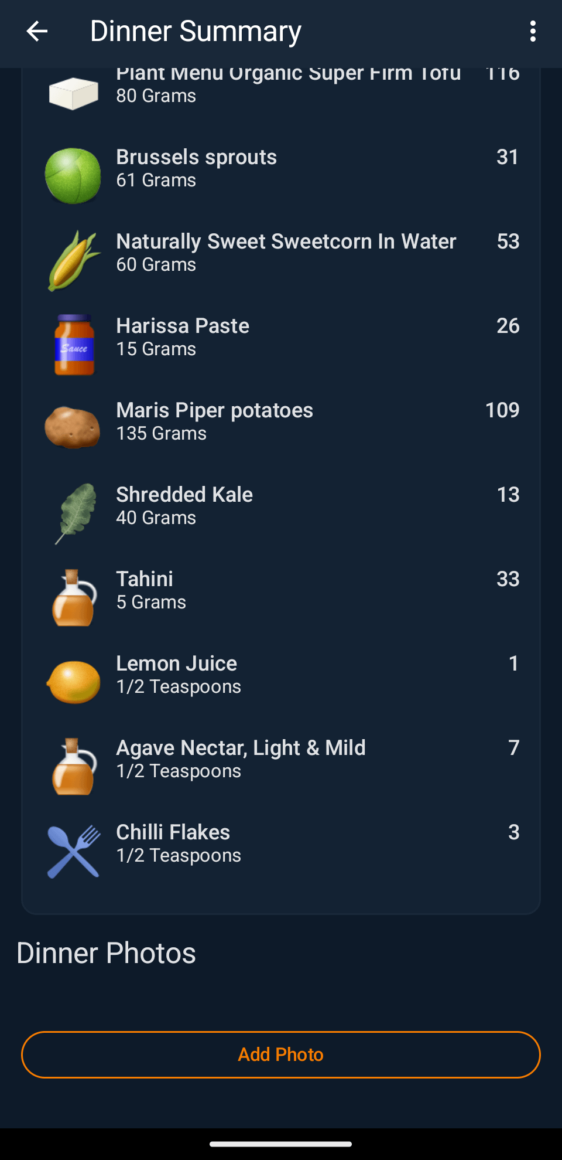Screen dimensions: 562x1160
Task: Tap the Harissa Paste sauce jar icon
Action: [x=74, y=345]
